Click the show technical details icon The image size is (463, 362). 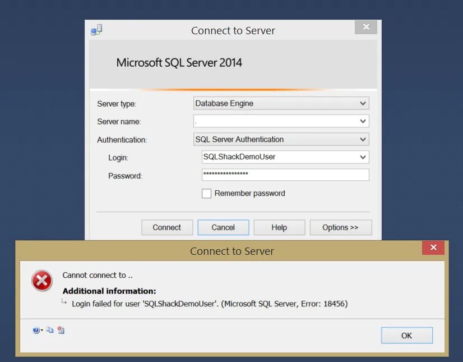(x=61, y=330)
